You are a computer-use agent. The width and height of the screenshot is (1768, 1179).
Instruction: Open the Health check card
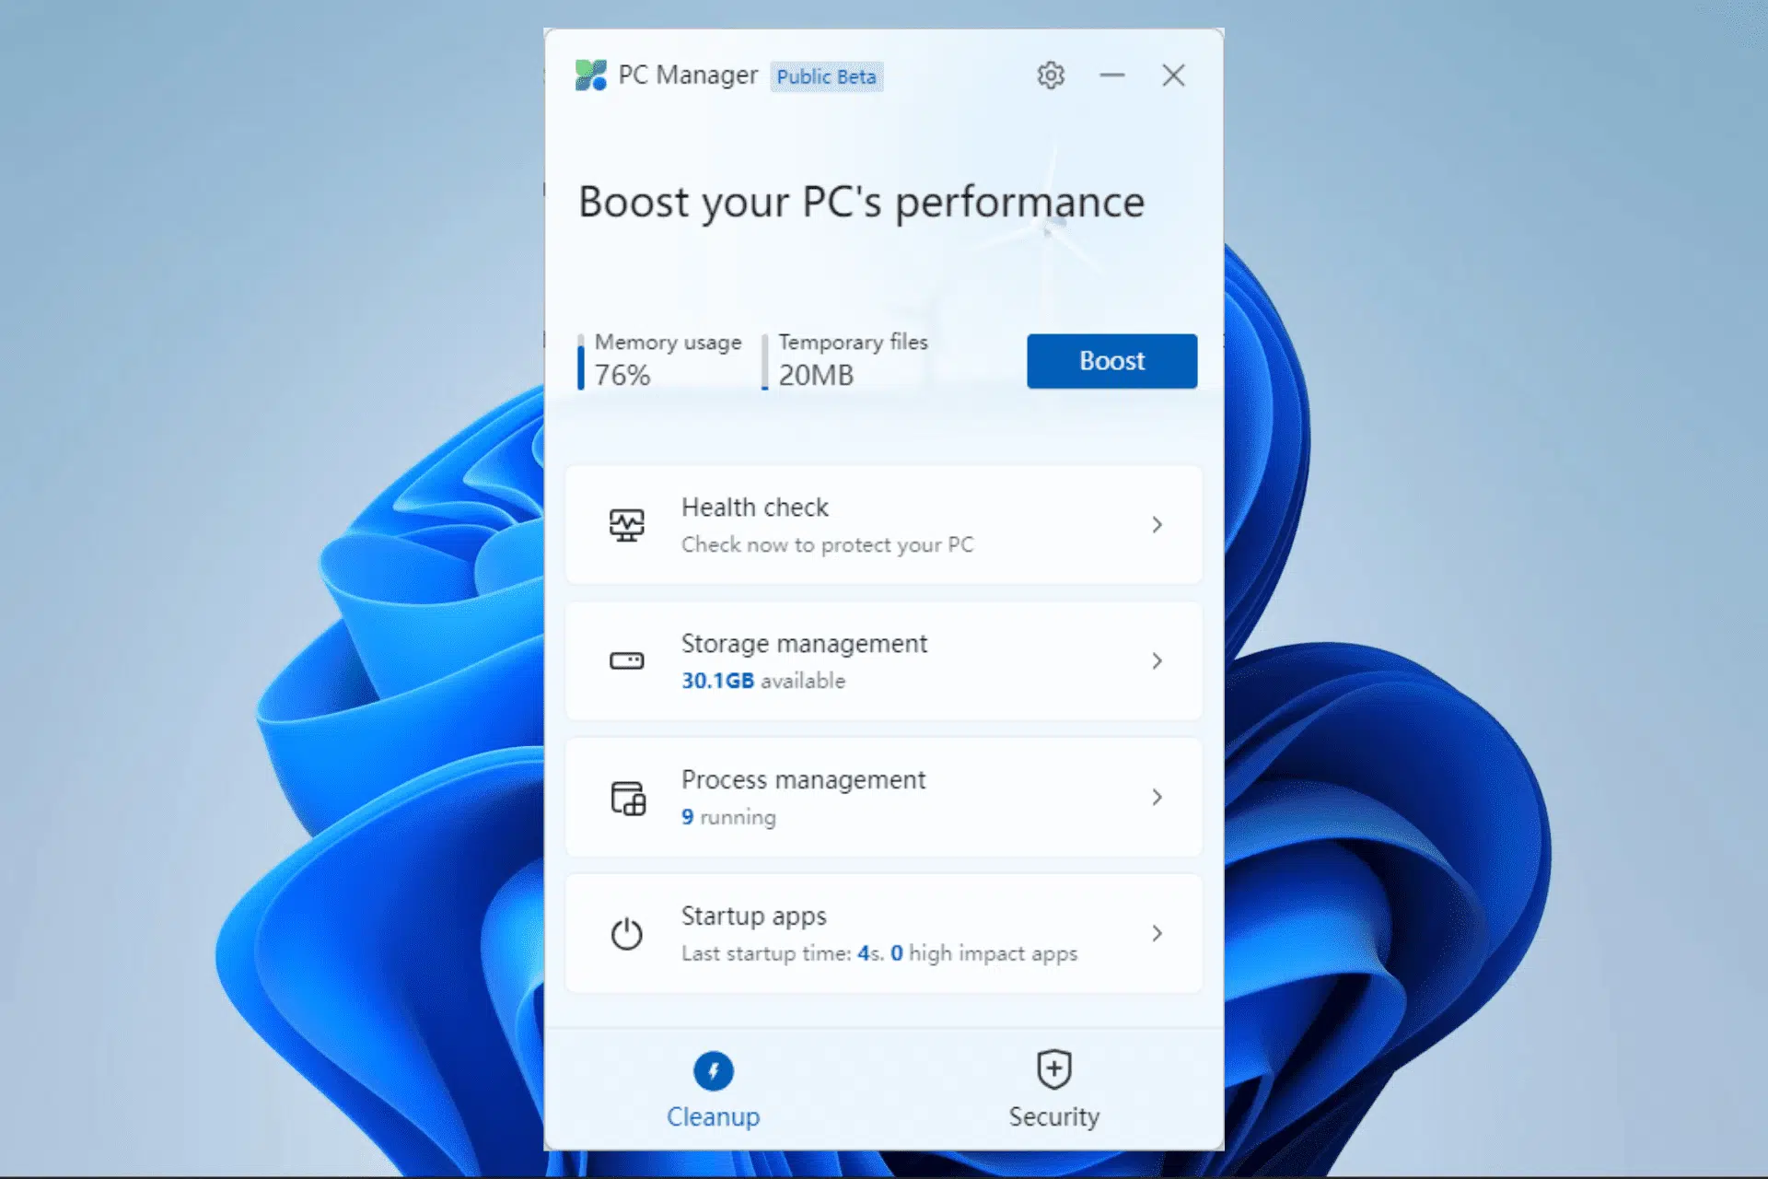click(x=882, y=523)
